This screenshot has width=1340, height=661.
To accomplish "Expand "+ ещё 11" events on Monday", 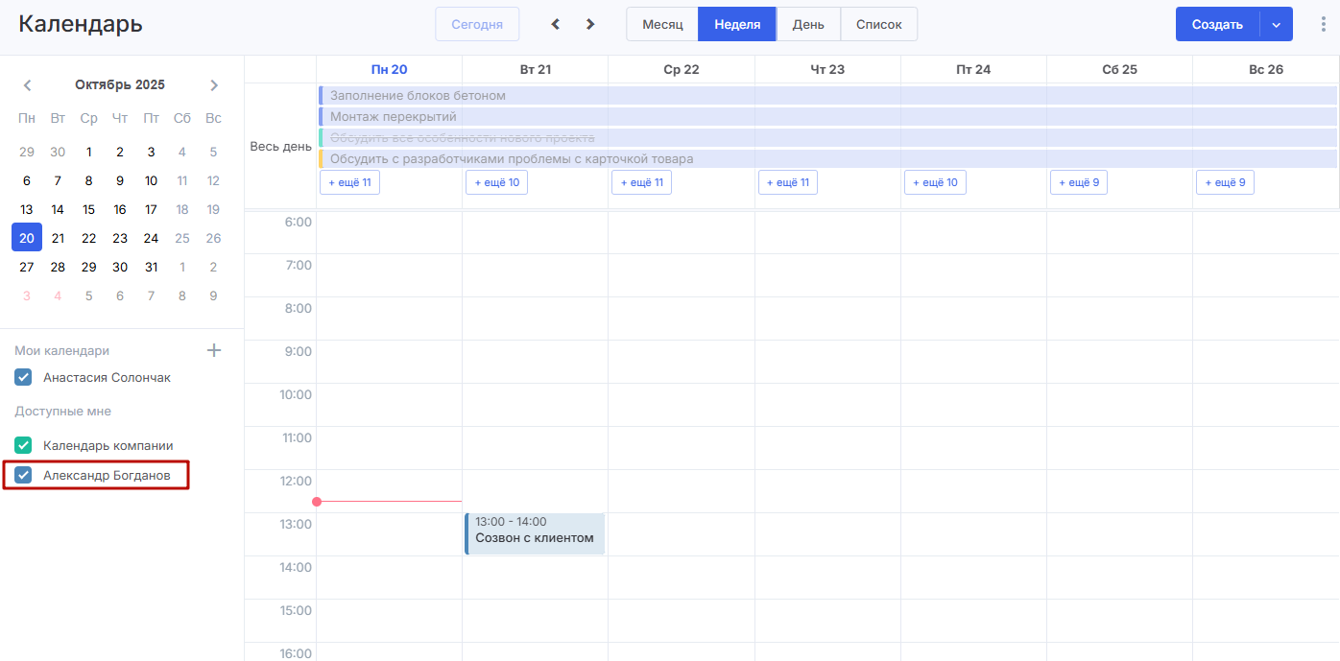I will tap(350, 182).
